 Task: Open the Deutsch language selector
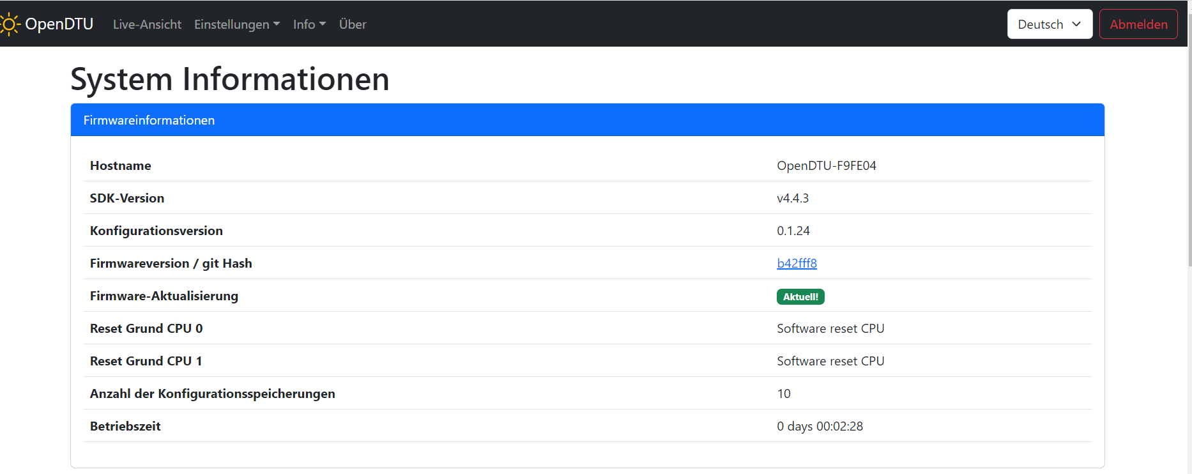(x=1050, y=24)
